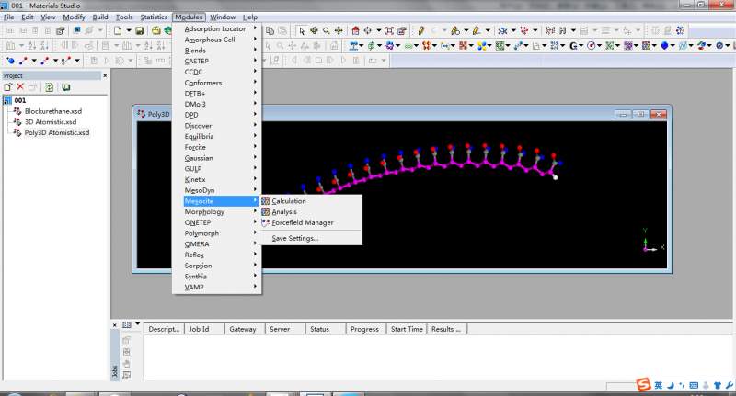Click the Server column header

point(285,329)
